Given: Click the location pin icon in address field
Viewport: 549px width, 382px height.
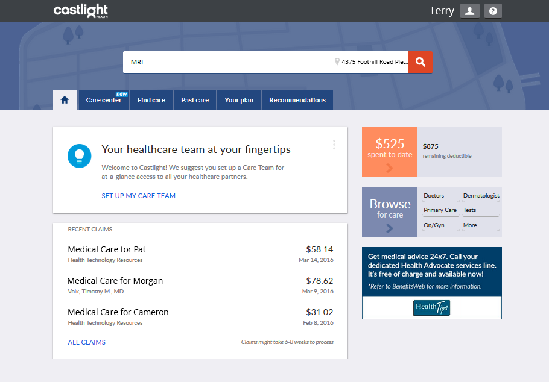Looking at the screenshot, I should click(337, 61).
